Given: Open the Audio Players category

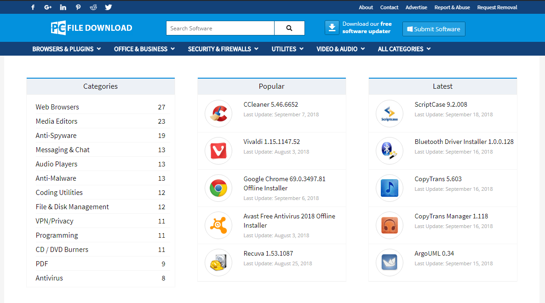Looking at the screenshot, I should tap(57, 164).
